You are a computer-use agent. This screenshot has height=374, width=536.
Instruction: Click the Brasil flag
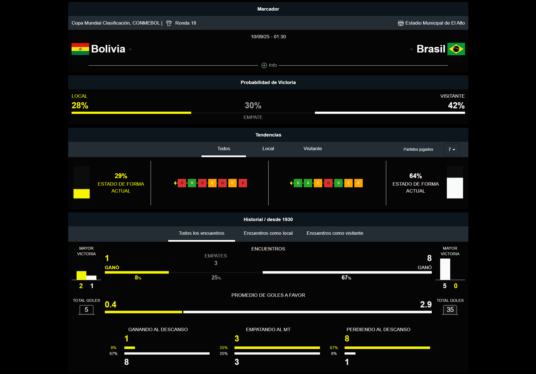pos(457,49)
